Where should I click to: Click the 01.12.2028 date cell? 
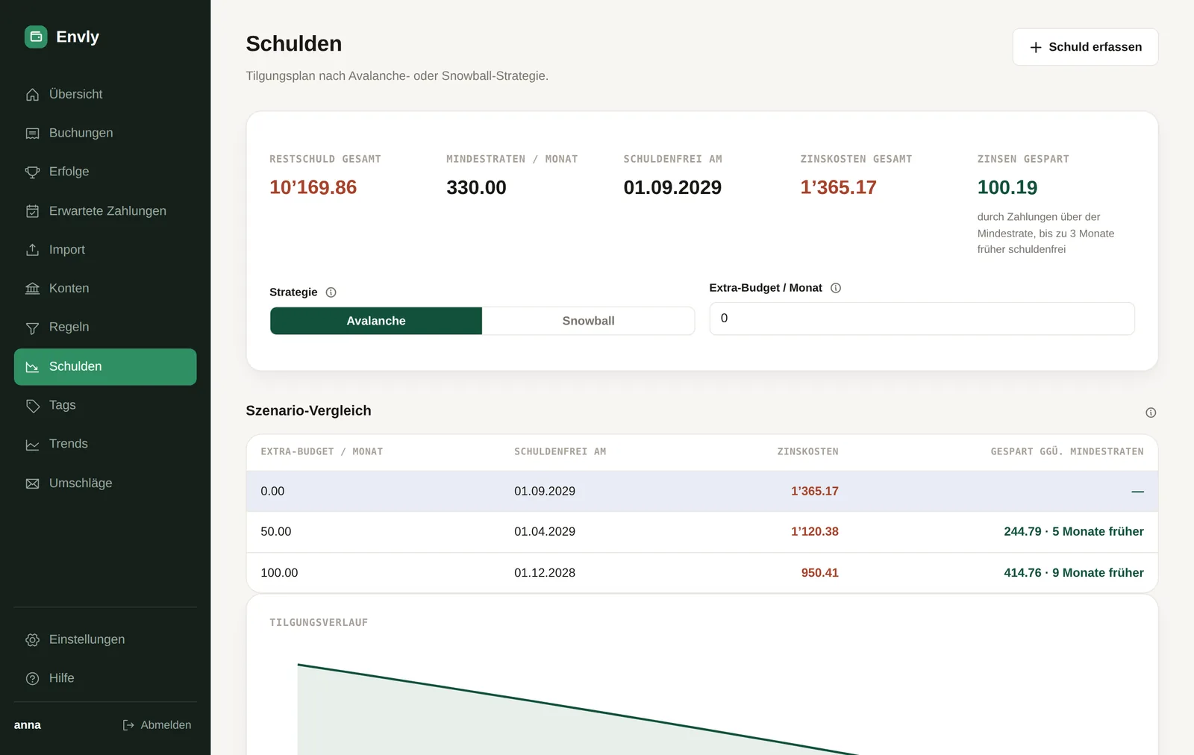pos(545,573)
